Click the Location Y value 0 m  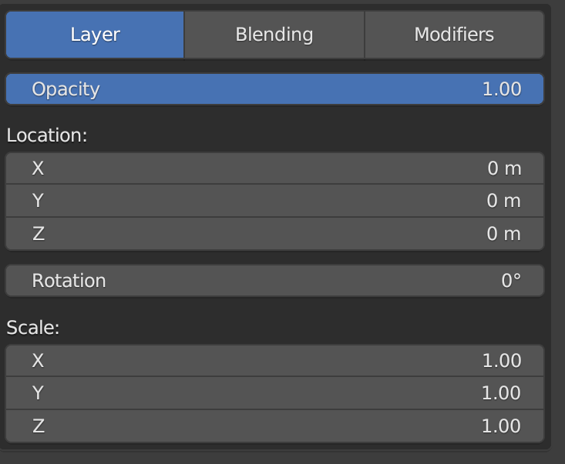[504, 201]
